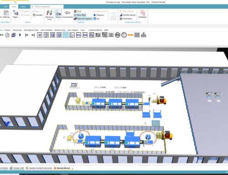The height and width of the screenshot is (175, 228).
Task: Pick the Interface blue triangle icon
Action: (20, 35)
